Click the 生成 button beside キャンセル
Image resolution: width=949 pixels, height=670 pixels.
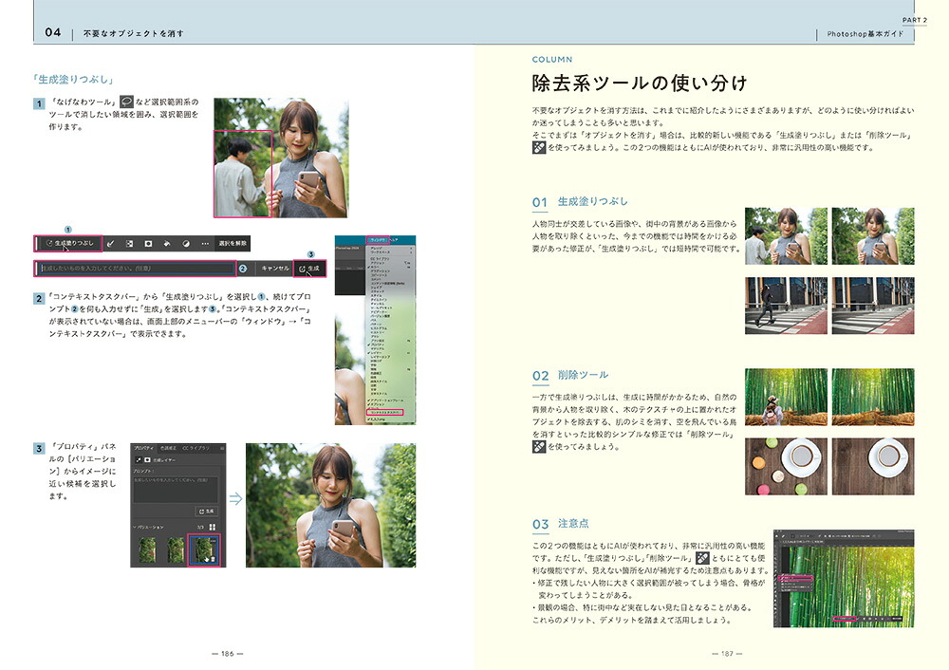[309, 269]
